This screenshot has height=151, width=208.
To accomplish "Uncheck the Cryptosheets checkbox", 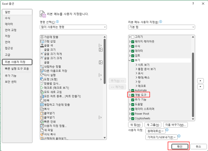I will click(x=133, y=119).
